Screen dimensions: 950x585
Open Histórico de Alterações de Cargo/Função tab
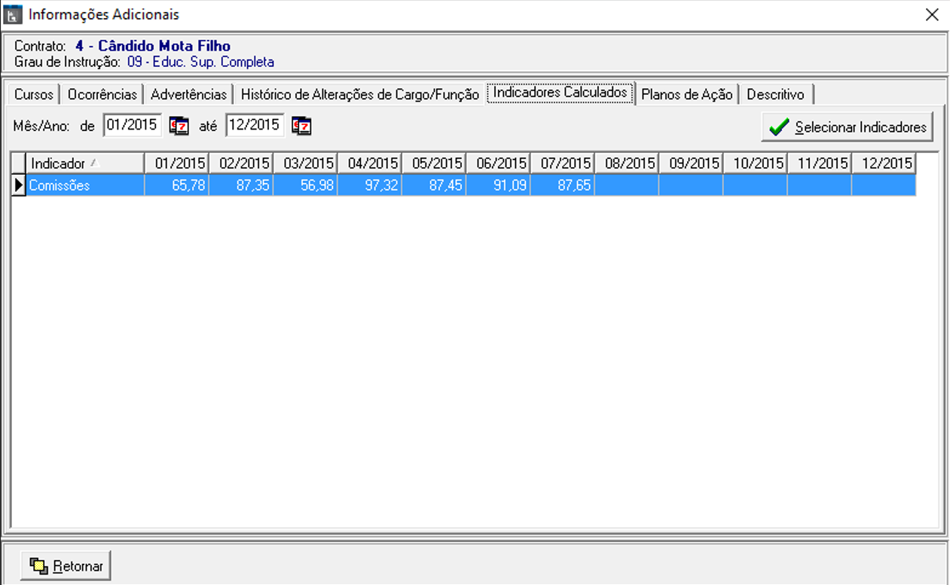tap(359, 95)
